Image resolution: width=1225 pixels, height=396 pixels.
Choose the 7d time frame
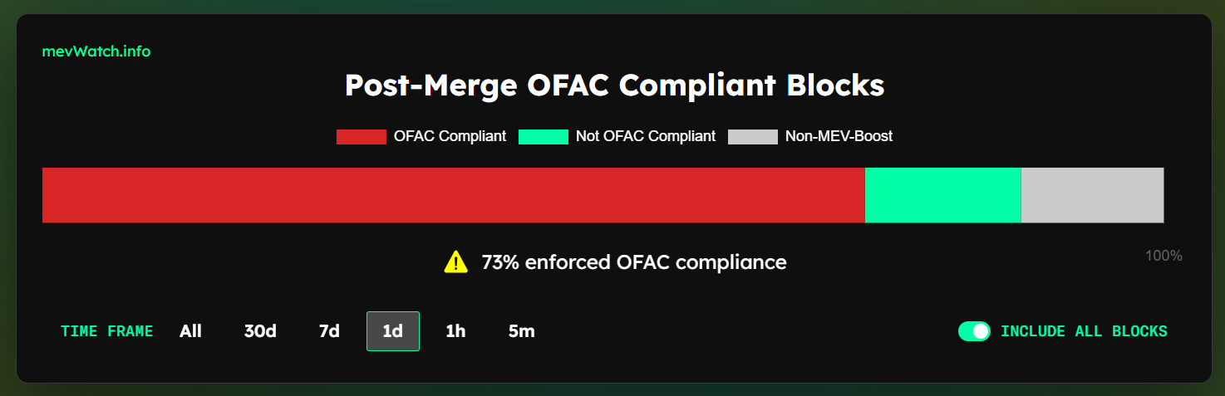329,331
